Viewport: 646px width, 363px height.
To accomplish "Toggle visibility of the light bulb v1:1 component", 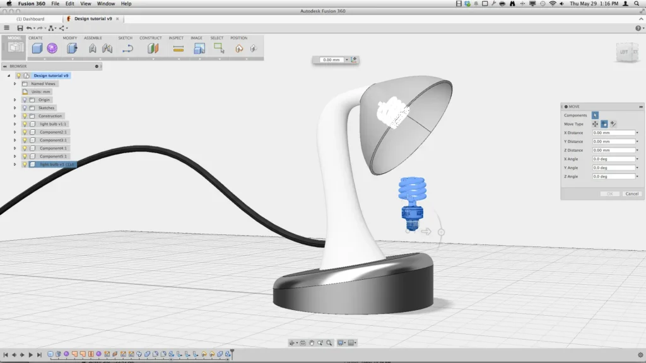I will [x=25, y=124].
